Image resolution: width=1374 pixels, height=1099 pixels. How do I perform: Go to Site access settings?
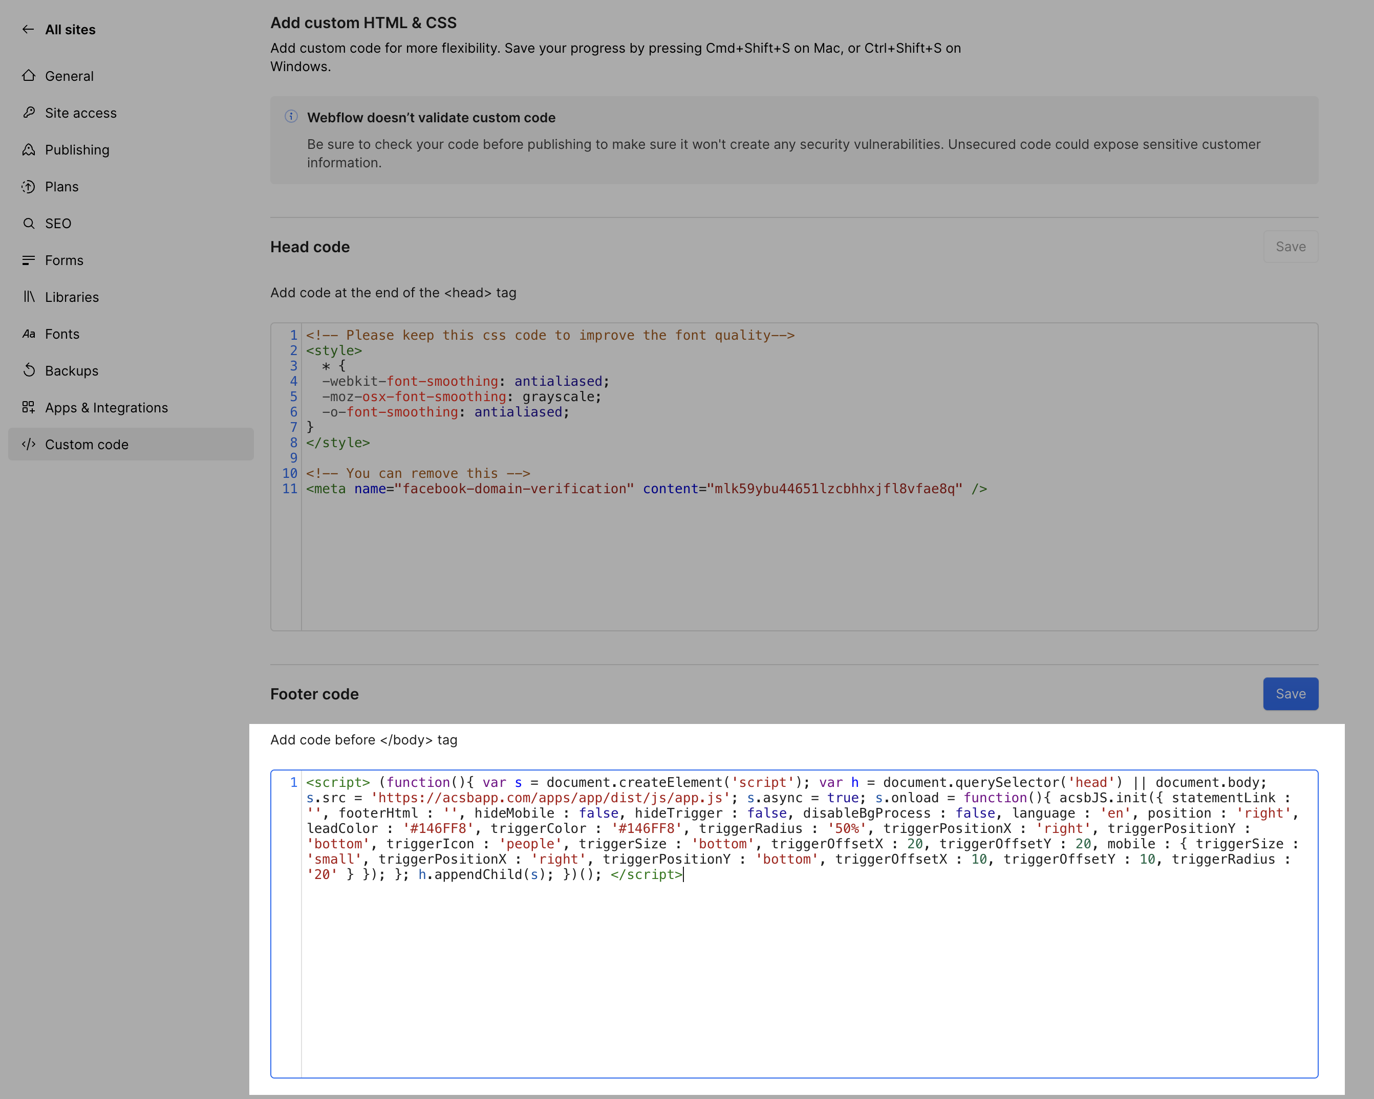(x=131, y=113)
